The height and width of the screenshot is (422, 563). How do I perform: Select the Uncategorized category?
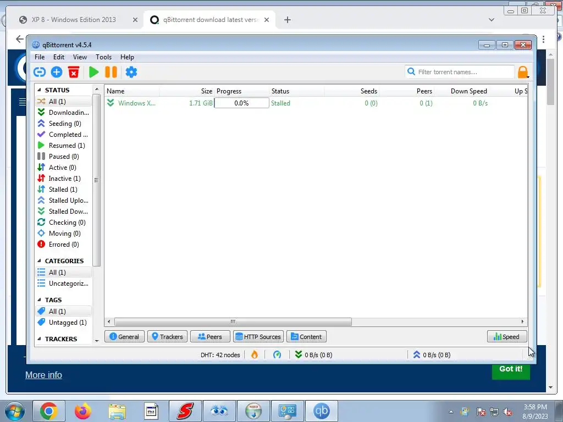coord(64,284)
